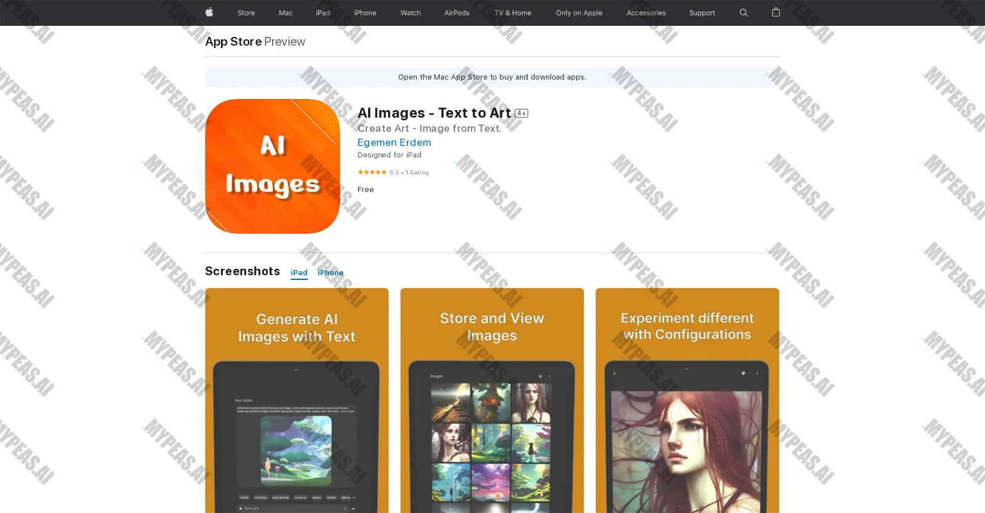
Task: Open the Store menu
Action: (x=246, y=13)
